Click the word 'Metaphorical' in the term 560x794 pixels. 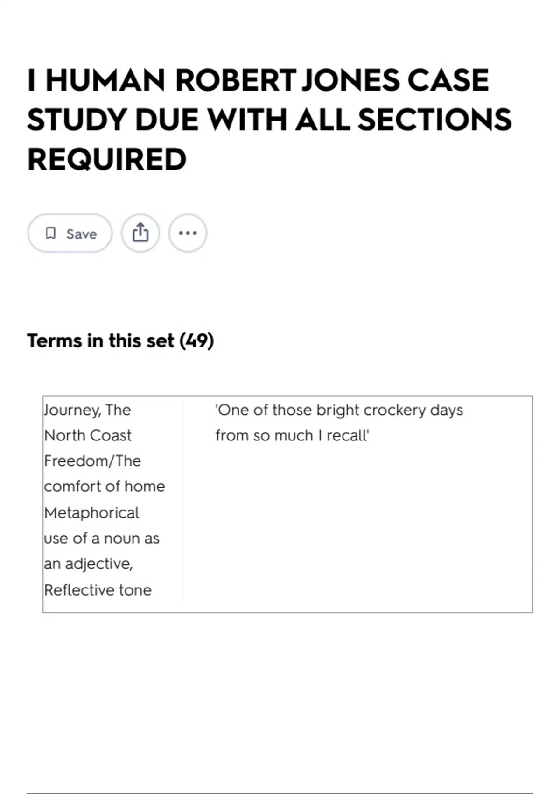coord(91,513)
